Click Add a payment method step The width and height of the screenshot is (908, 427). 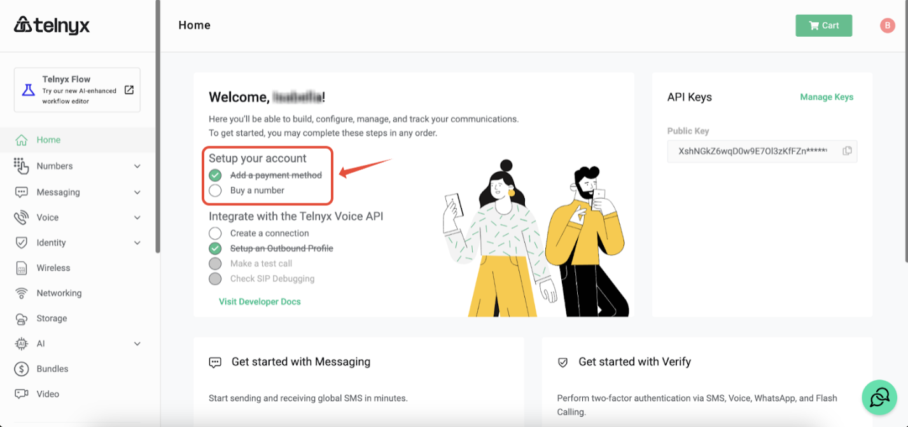pos(276,175)
